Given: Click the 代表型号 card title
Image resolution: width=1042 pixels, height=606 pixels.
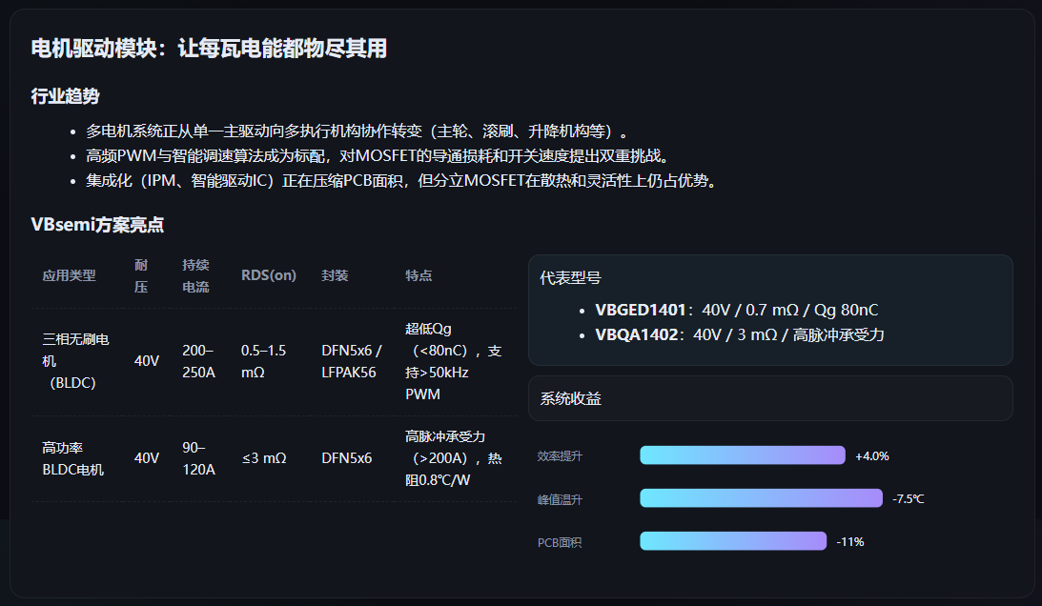Looking at the screenshot, I should point(570,278).
